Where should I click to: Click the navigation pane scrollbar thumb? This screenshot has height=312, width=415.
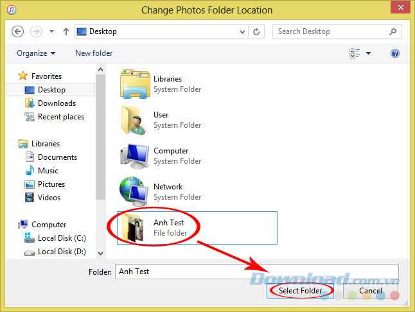click(101, 137)
